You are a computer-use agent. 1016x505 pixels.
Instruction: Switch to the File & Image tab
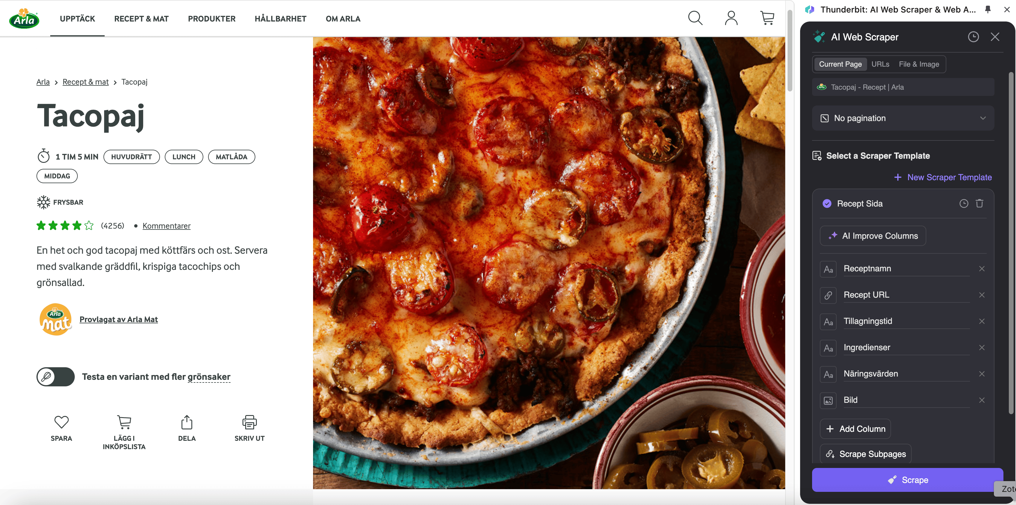point(919,64)
